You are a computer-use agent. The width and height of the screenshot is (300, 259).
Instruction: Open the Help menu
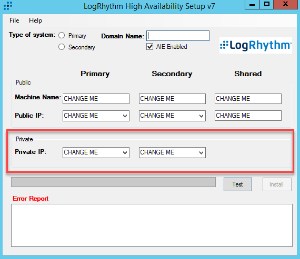coord(35,20)
